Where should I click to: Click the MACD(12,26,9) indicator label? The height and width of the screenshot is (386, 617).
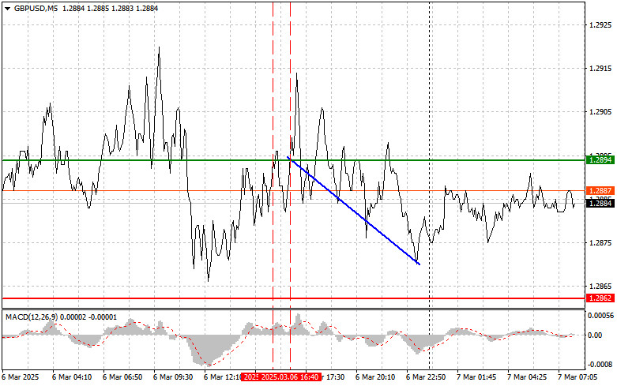[x=31, y=317]
